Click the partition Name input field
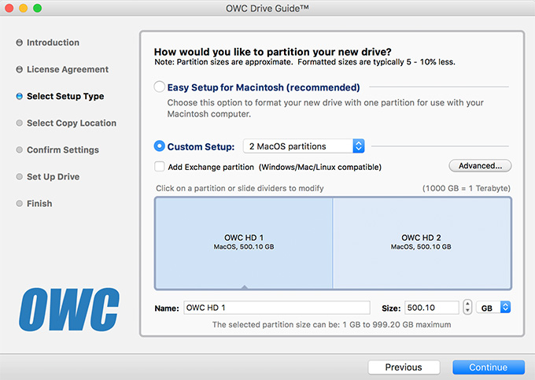The width and height of the screenshot is (535, 380). pos(277,308)
